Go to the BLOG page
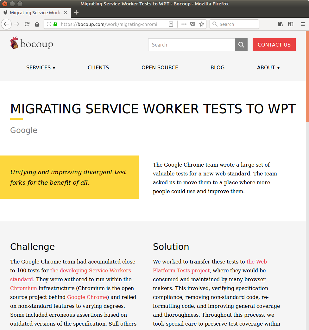The width and height of the screenshot is (309, 330). tap(218, 67)
